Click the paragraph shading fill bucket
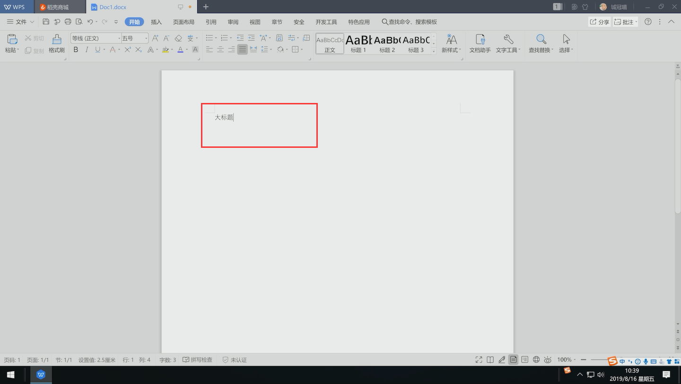The height and width of the screenshot is (384, 681). pos(280,50)
